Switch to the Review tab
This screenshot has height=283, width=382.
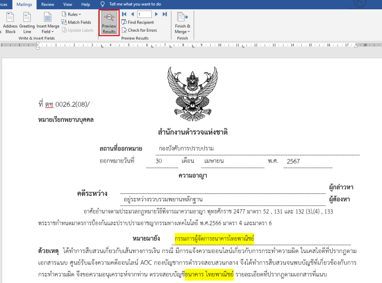[48, 4]
